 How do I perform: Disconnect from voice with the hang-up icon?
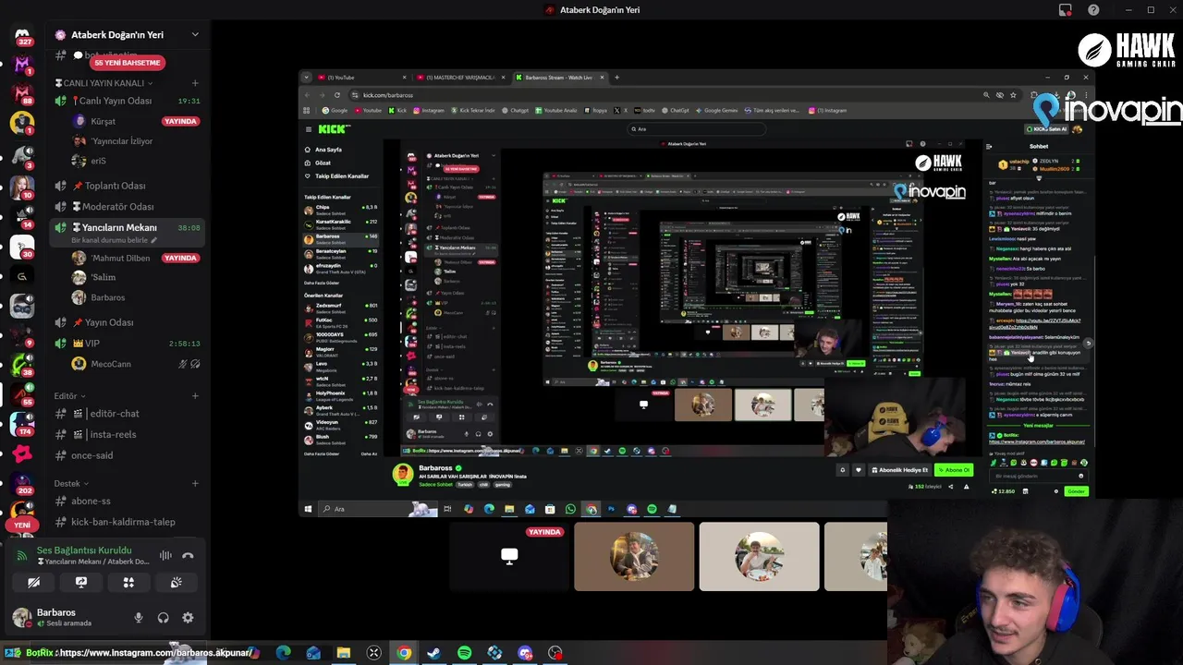click(x=188, y=555)
